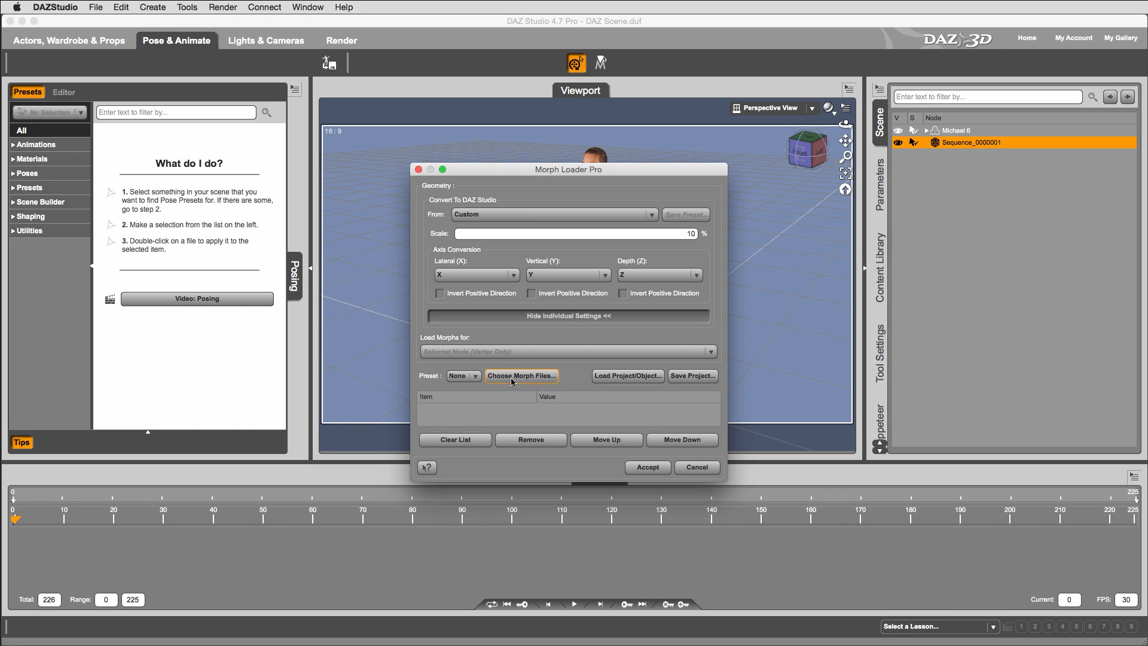Open Load Morphs for dropdown

coord(568,352)
